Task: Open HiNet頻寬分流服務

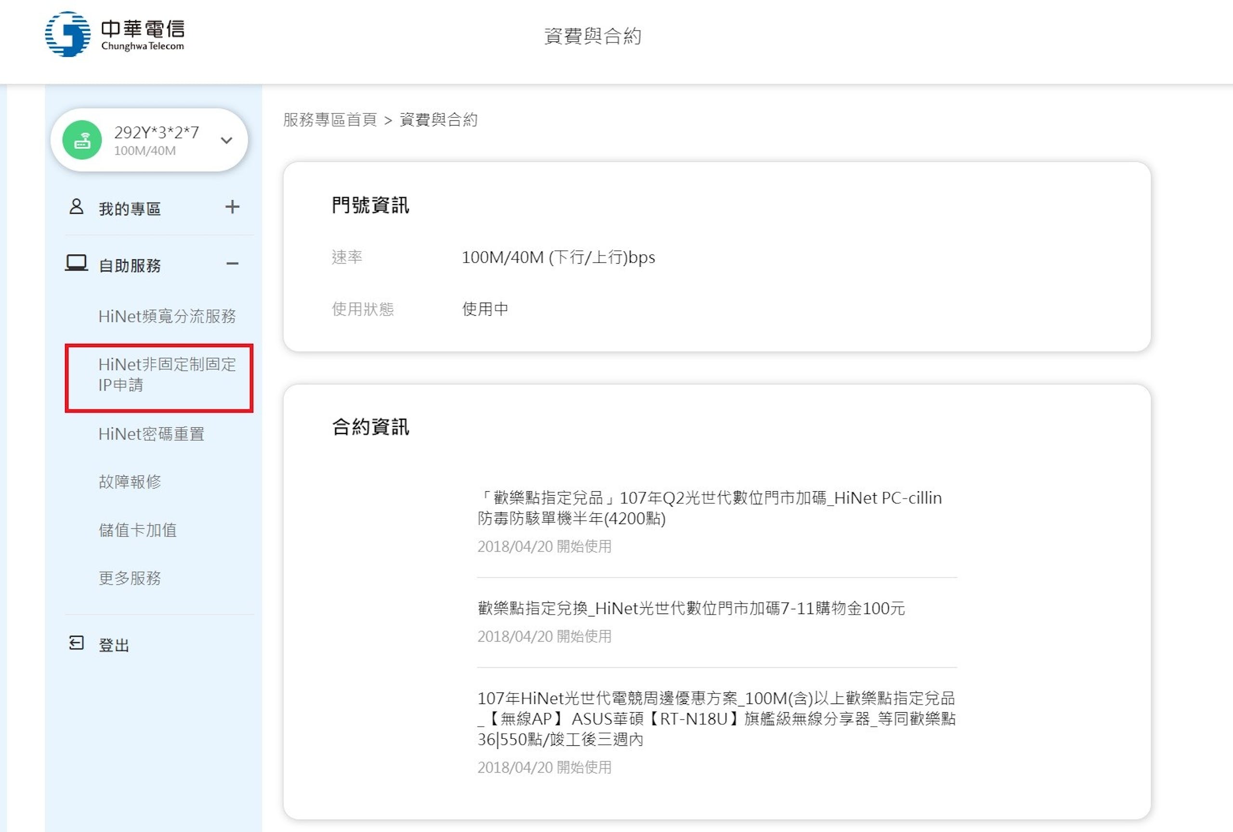Action: 167,316
